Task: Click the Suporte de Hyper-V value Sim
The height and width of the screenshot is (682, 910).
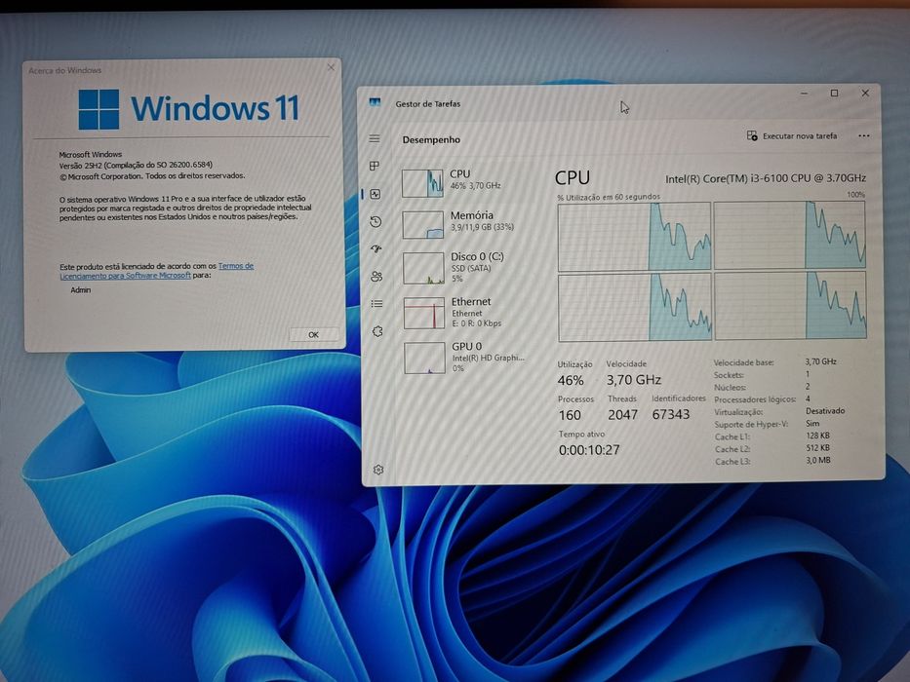Action: click(x=812, y=424)
